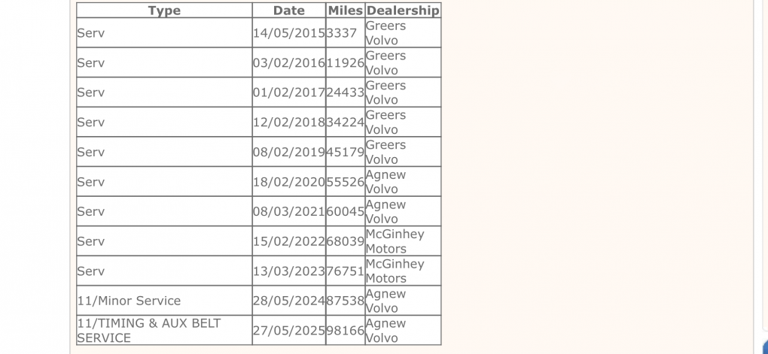
Task: Click the Miles column header
Action: point(346,11)
